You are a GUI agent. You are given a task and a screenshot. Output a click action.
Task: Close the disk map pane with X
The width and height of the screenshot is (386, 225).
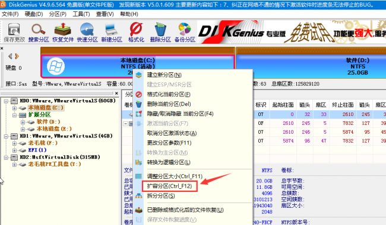point(2,49)
